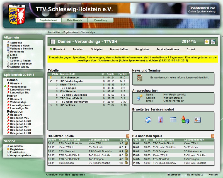Screen dimensions: 223x178
Task: Click the Impressum footer link
Action: point(174,175)
